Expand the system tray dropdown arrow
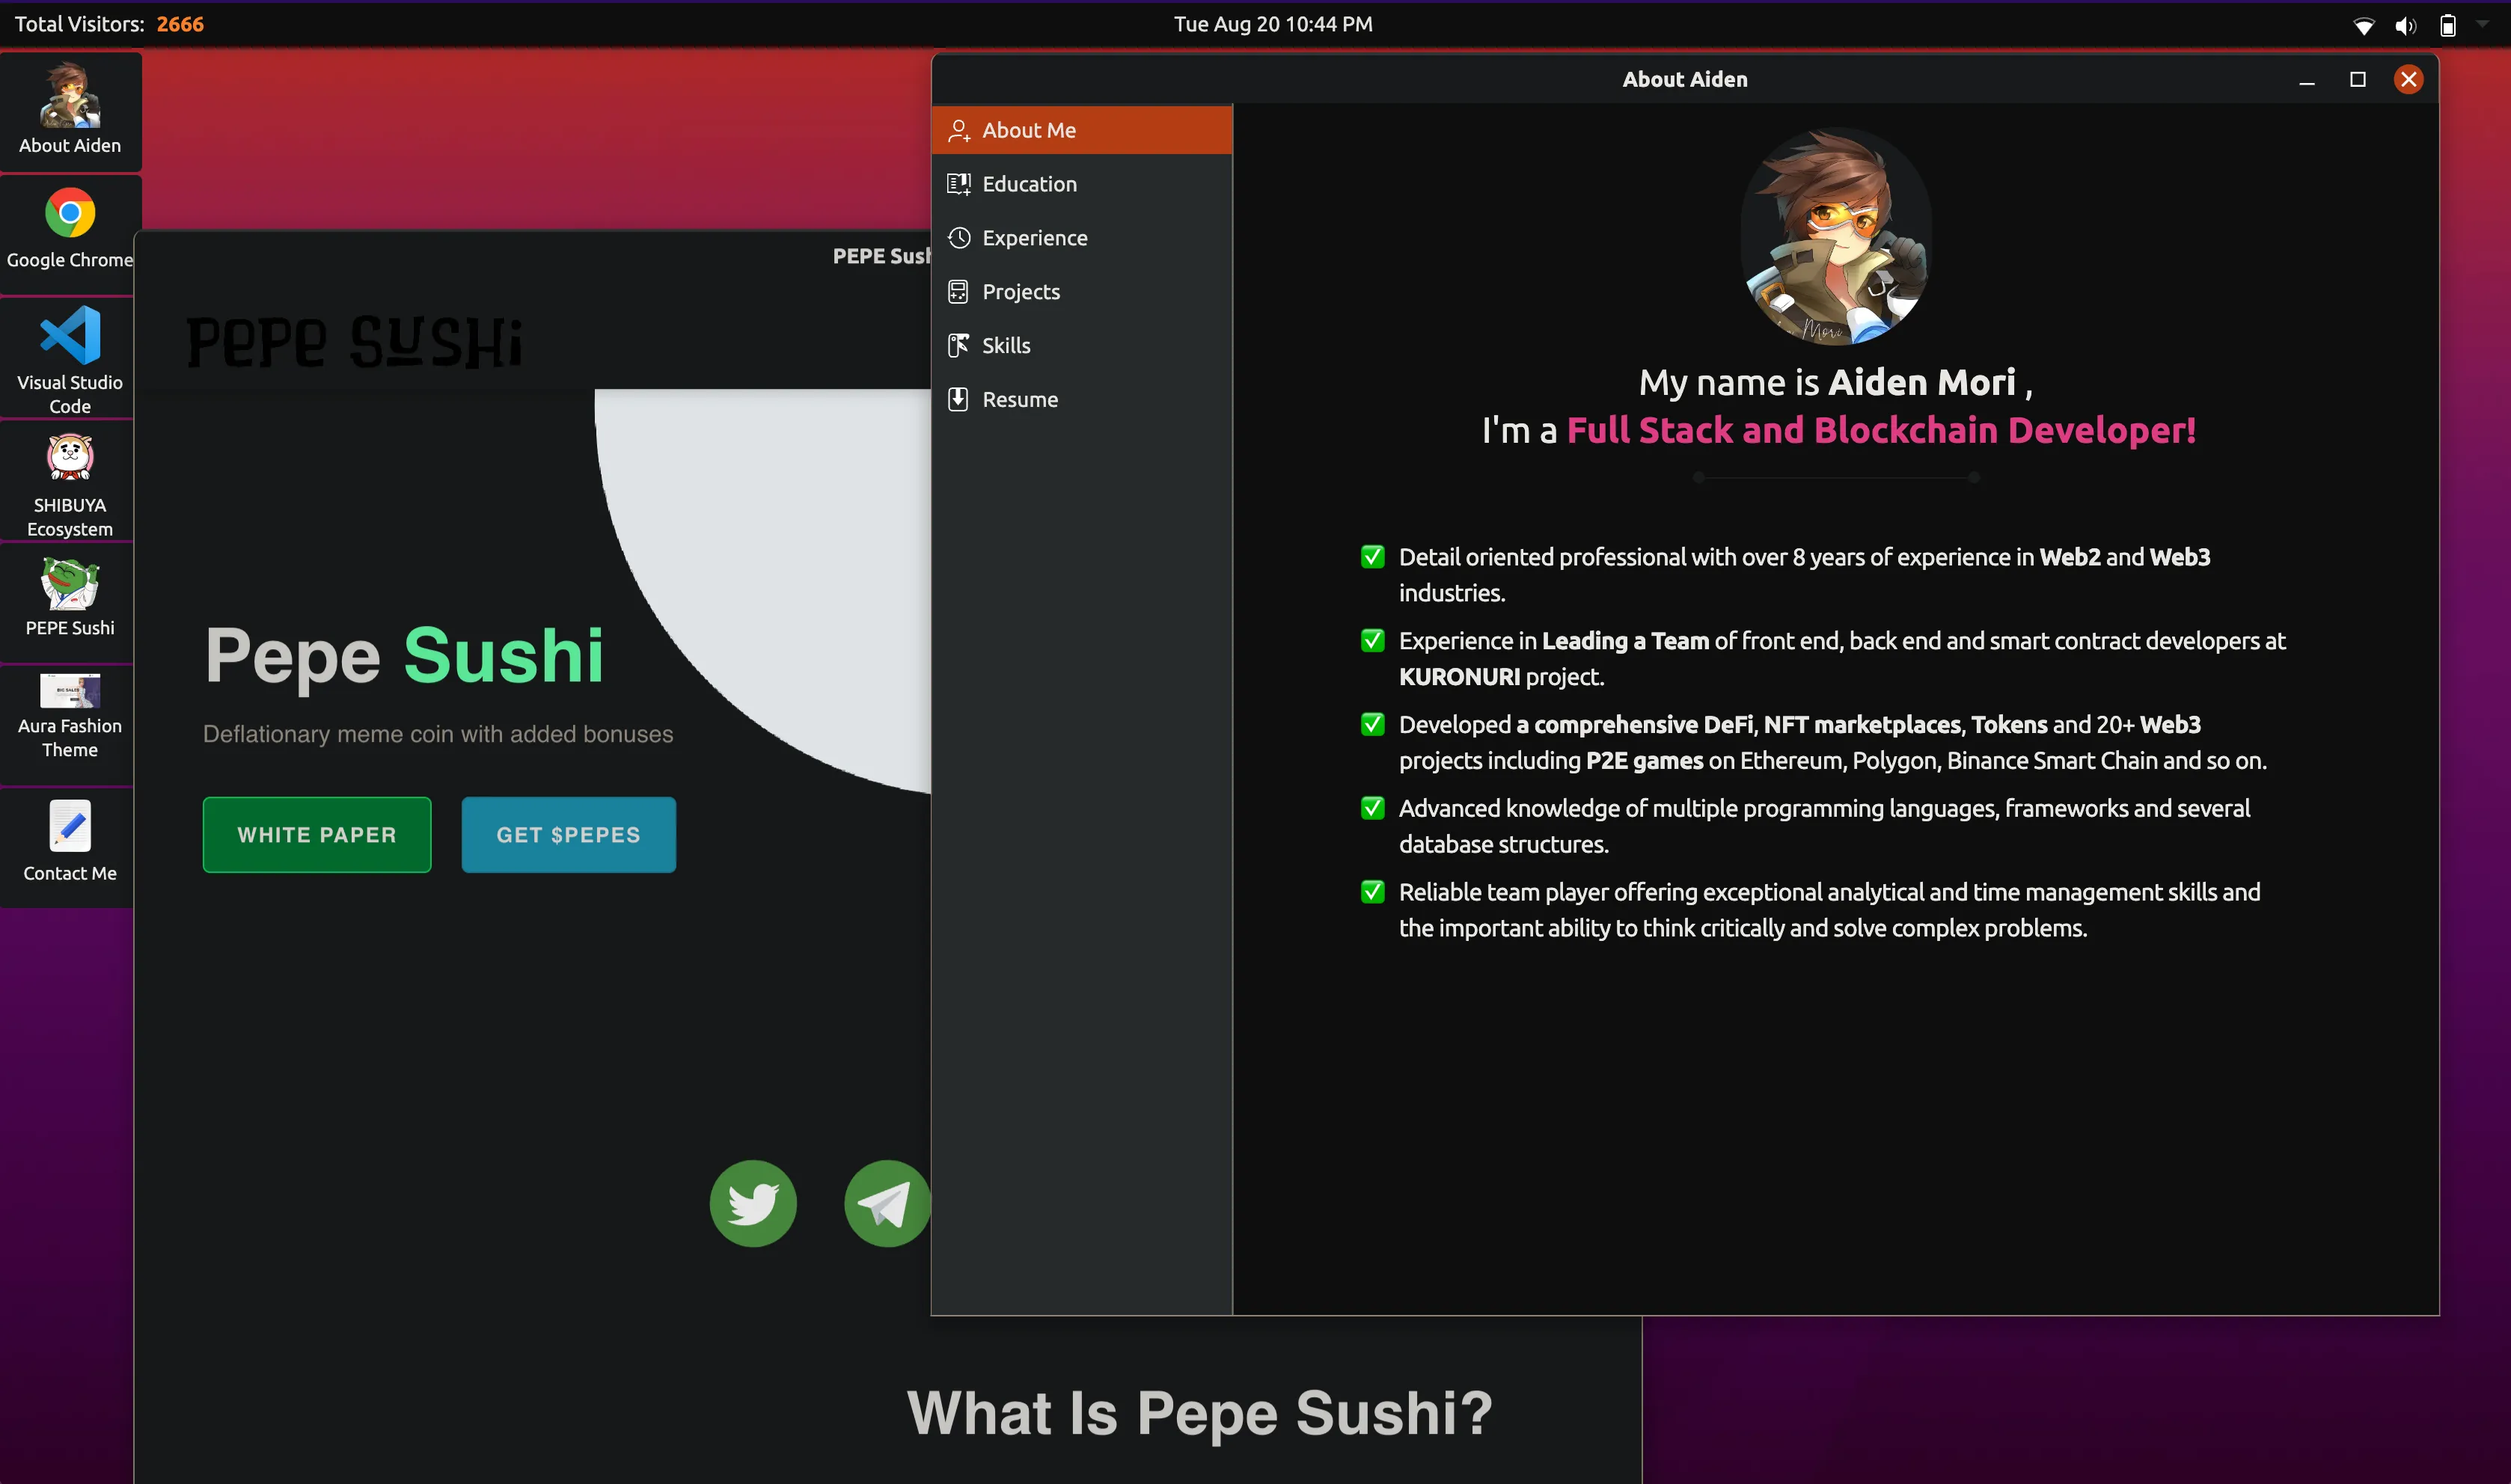The width and height of the screenshot is (2511, 1484). tap(2482, 24)
